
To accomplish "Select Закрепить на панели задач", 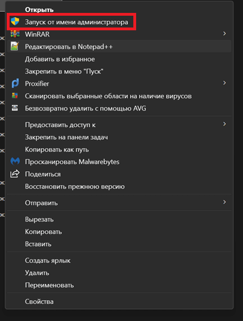I will tap(119, 137).
